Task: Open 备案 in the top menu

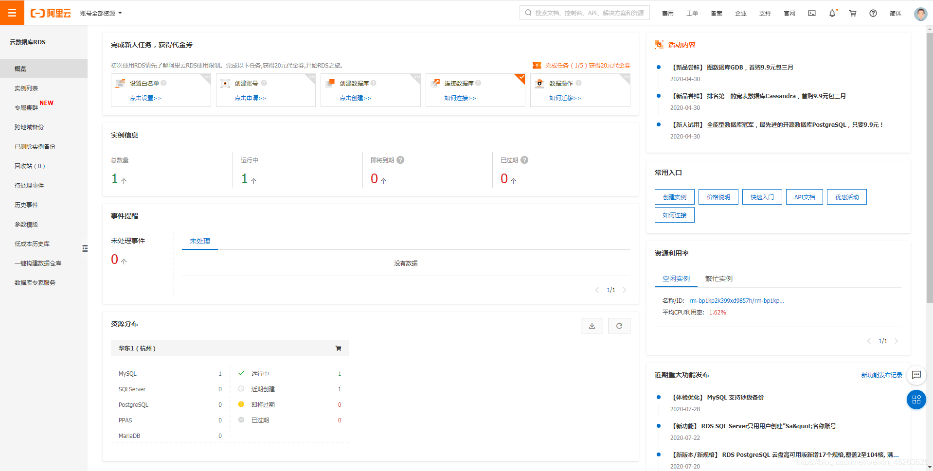Action: [717, 14]
